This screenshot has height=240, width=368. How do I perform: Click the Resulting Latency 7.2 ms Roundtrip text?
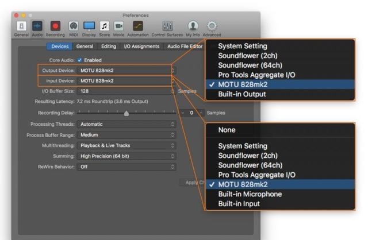[113, 102]
